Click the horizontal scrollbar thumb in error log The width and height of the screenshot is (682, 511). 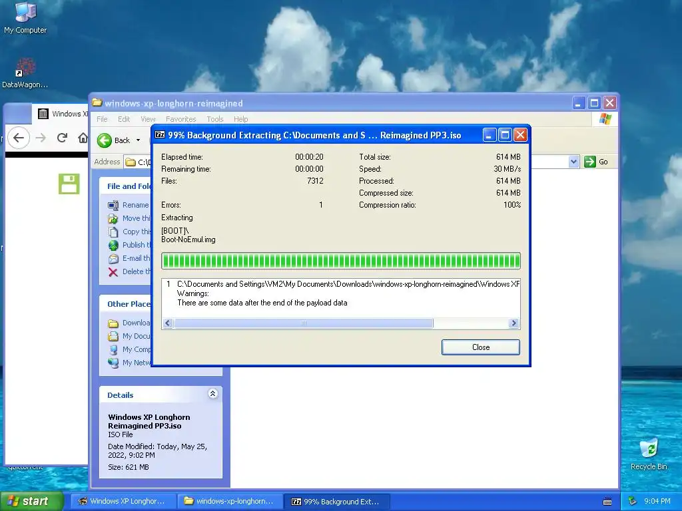304,323
